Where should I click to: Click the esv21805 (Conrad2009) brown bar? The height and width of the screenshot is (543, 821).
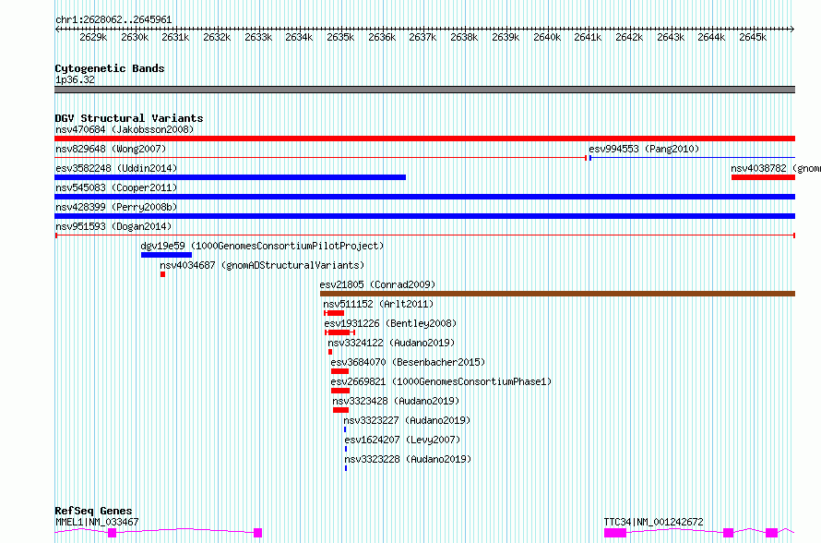tap(557, 294)
